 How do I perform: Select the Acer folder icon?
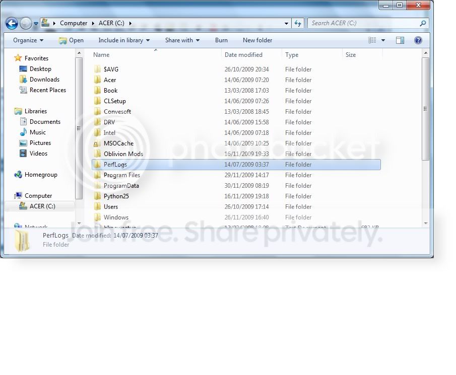(x=97, y=80)
